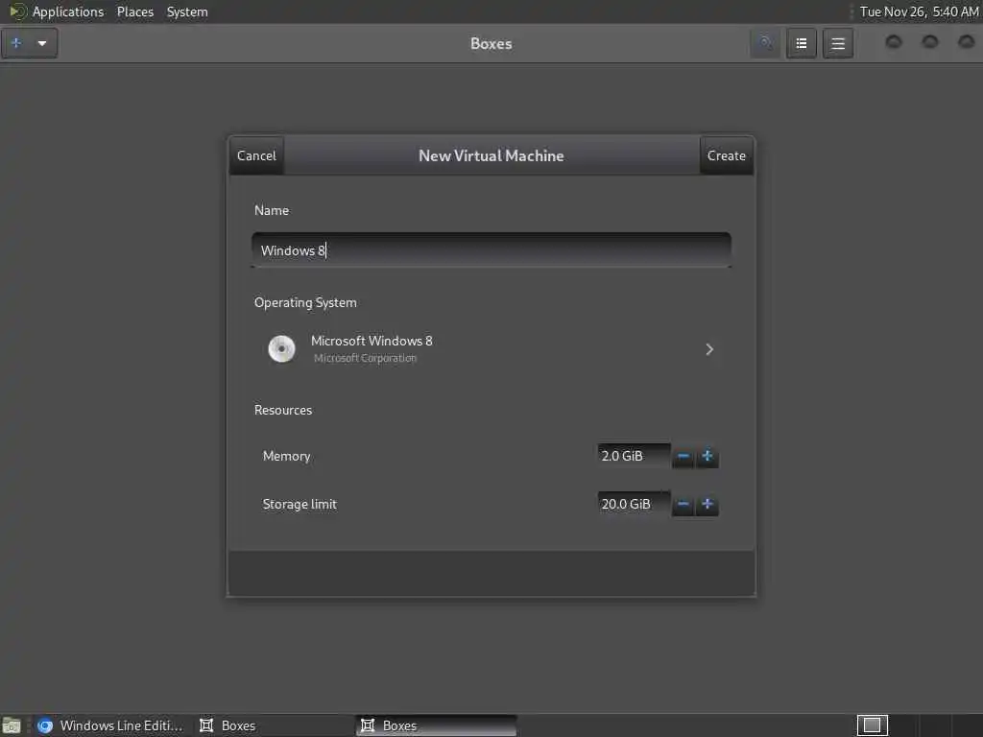
Task: Click the new box plus icon in header
Action: point(17,43)
